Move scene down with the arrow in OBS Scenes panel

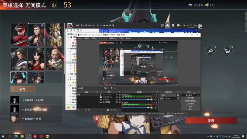coord(89,110)
